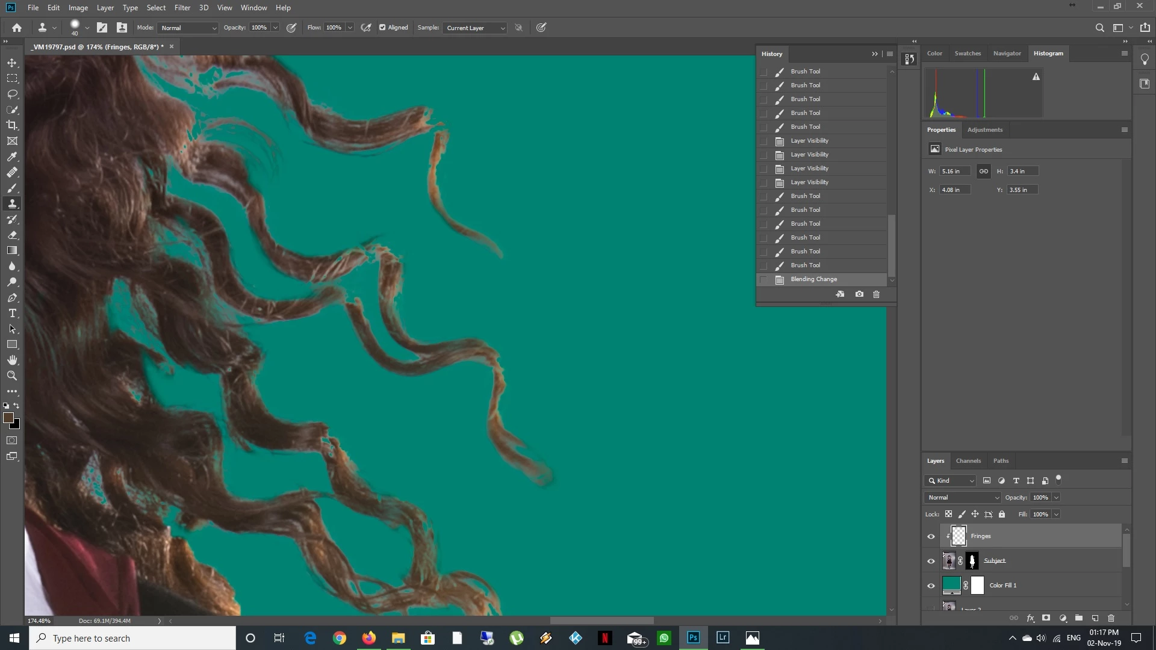
Task: Select the Eraser tool
Action: point(12,235)
